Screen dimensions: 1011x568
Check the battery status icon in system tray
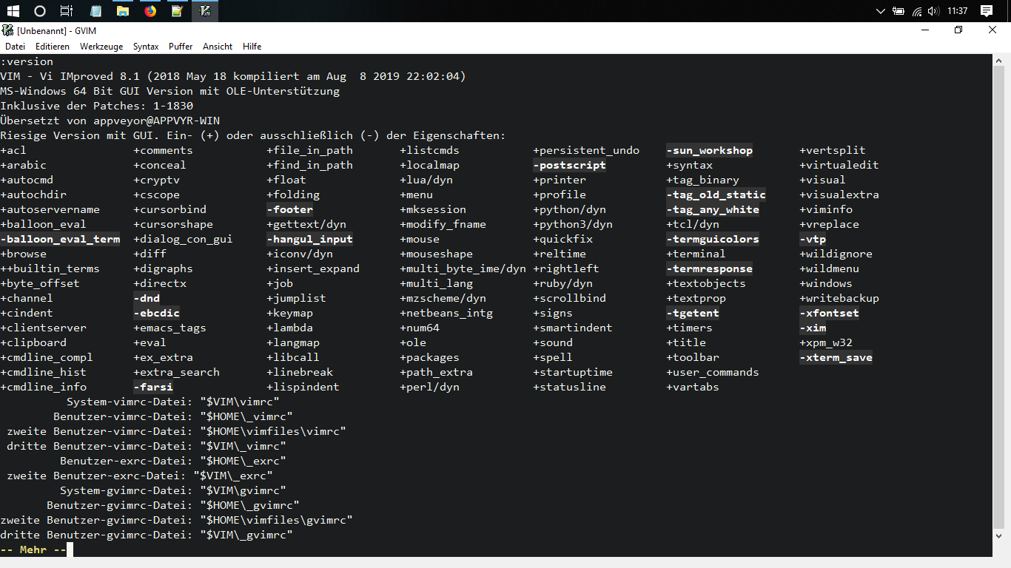tap(899, 11)
